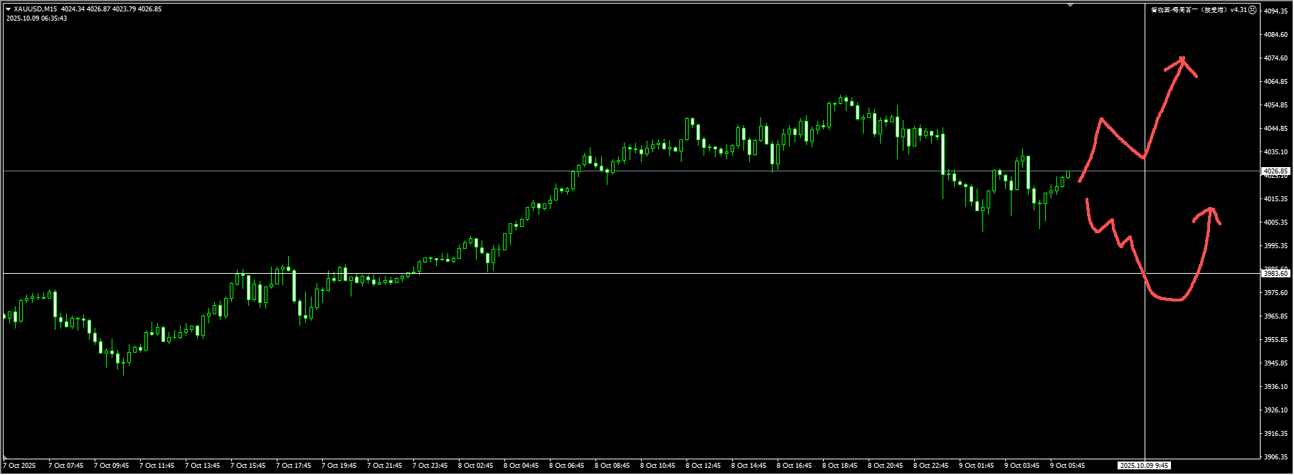The image size is (1294, 475).
Task: Select the lower red curved arrow's head
Action: 1211,210
